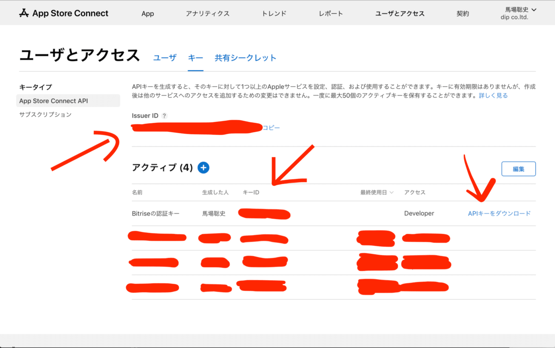Follow the 詳しく見る link

coord(493,95)
